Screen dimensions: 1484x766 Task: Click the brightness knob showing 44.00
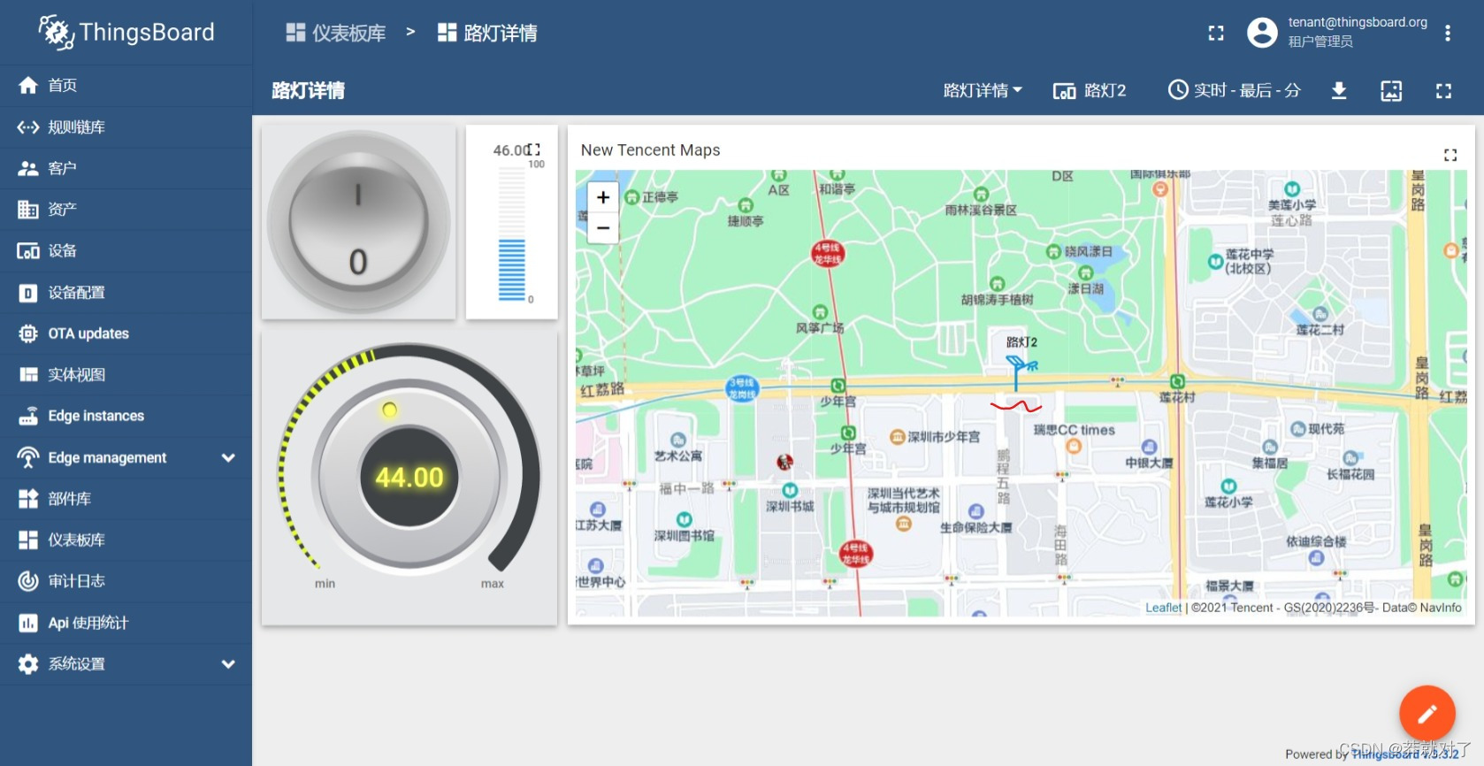click(x=409, y=477)
